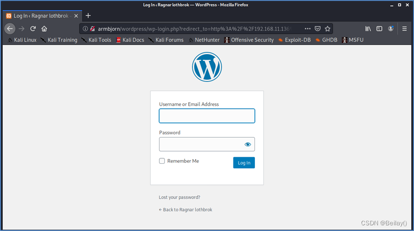Open the Library history and bookmarks icon
The image size is (414, 231).
368,29
